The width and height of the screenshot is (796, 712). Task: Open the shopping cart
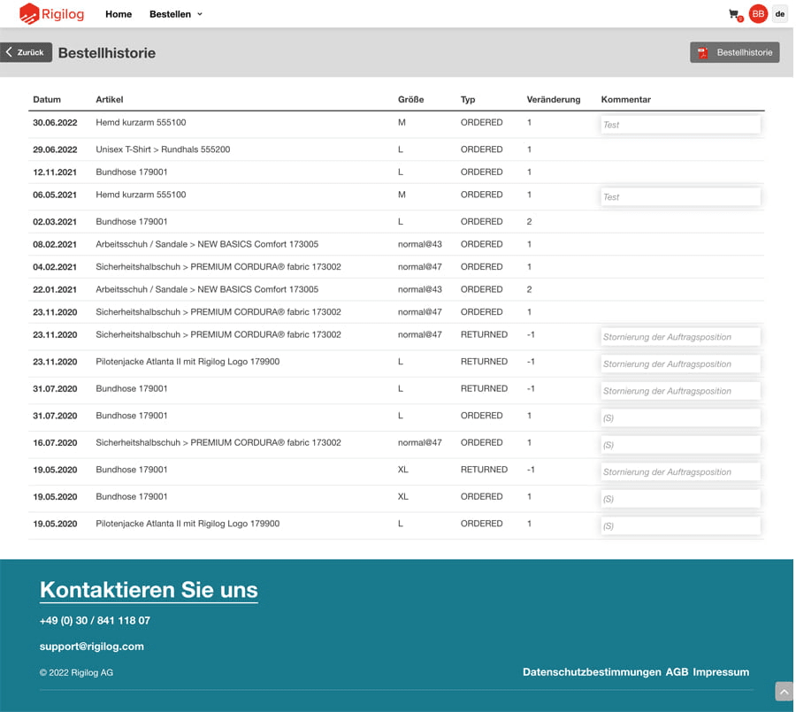[734, 14]
